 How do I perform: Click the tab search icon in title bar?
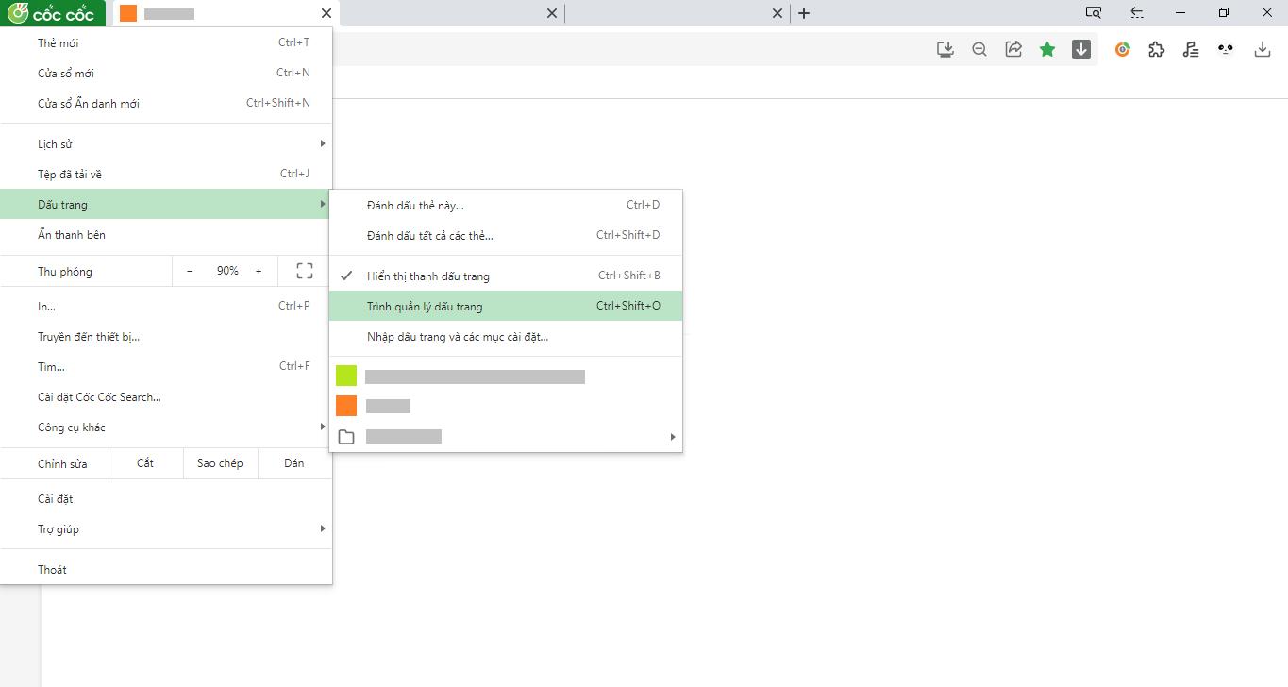click(1094, 13)
